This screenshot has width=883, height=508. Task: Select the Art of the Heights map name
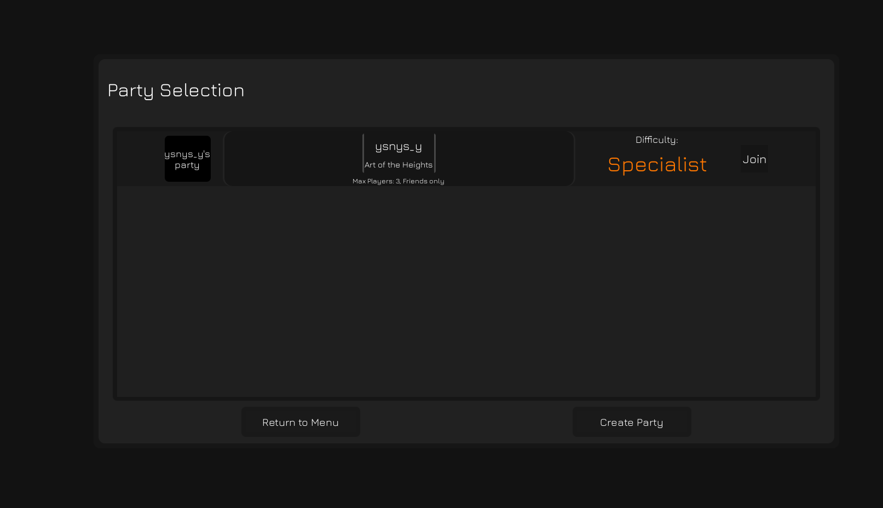click(399, 164)
